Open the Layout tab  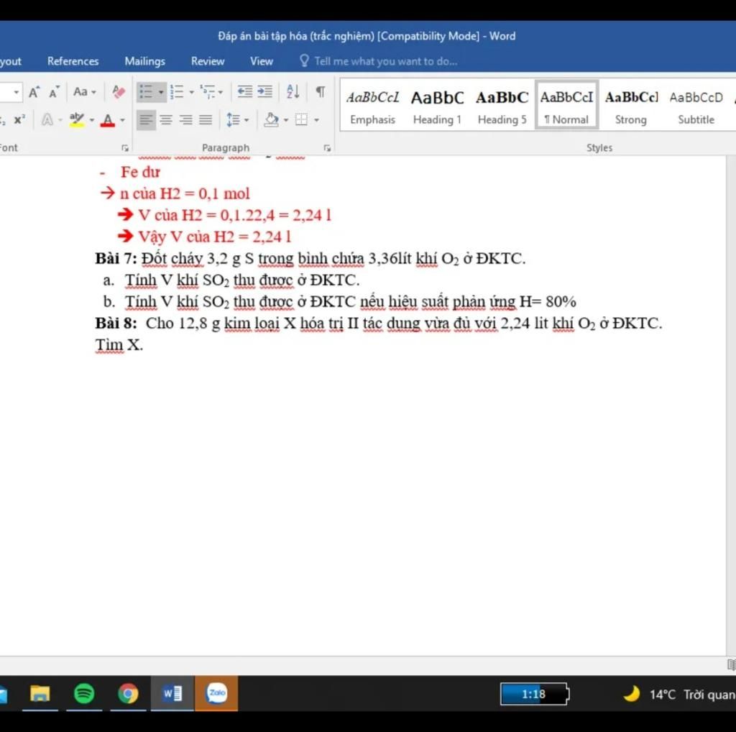10,61
